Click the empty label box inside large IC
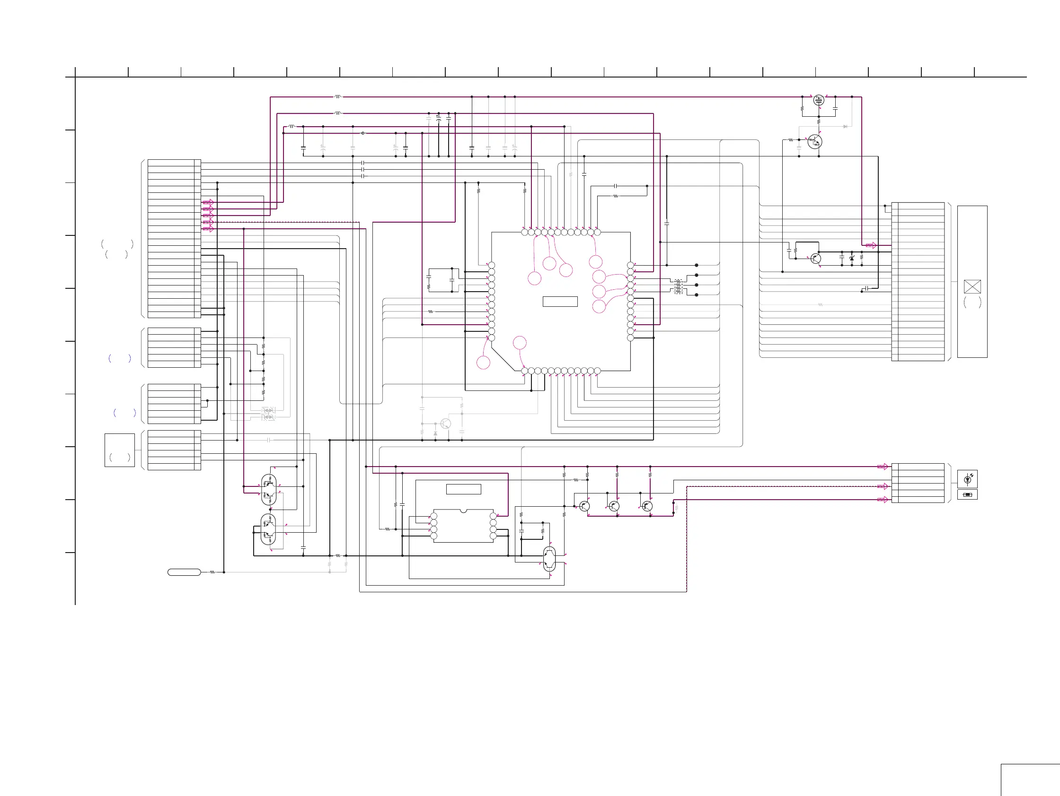The width and height of the screenshot is (1060, 796). (560, 302)
